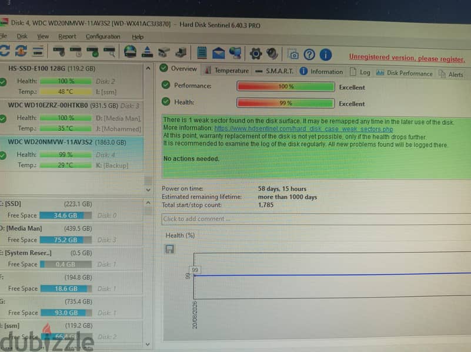471x352 pixels.
Task: Click the C: [SSD] free space 34.6 GB bar
Action: tap(66, 215)
